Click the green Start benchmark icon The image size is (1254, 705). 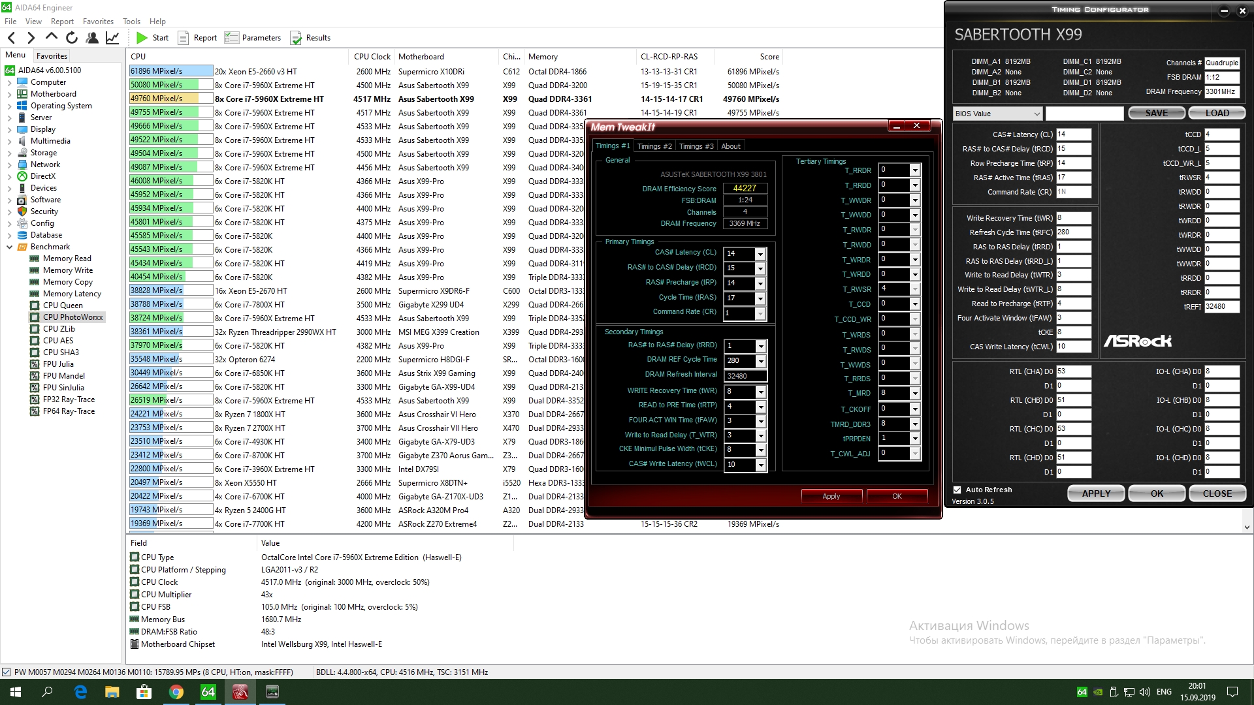(x=142, y=38)
